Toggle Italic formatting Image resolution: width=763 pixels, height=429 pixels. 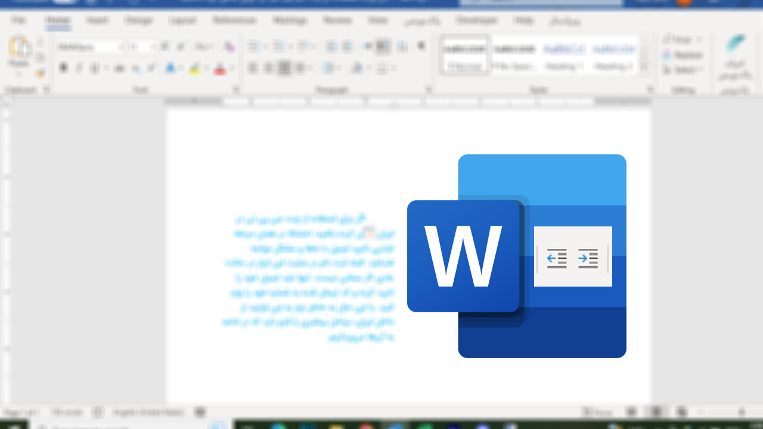[x=79, y=69]
